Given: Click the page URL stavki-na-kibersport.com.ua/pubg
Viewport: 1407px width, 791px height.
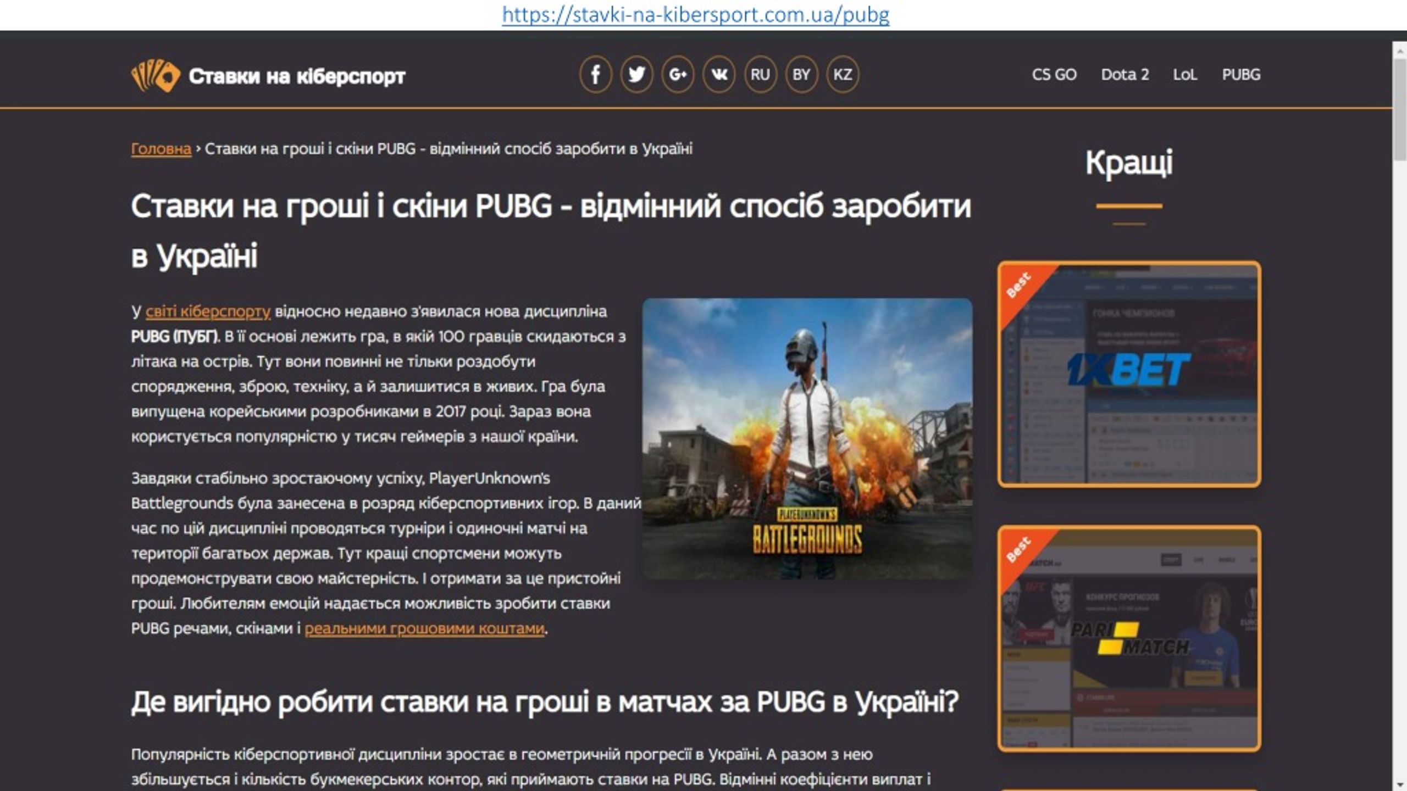Looking at the screenshot, I should point(696,15).
